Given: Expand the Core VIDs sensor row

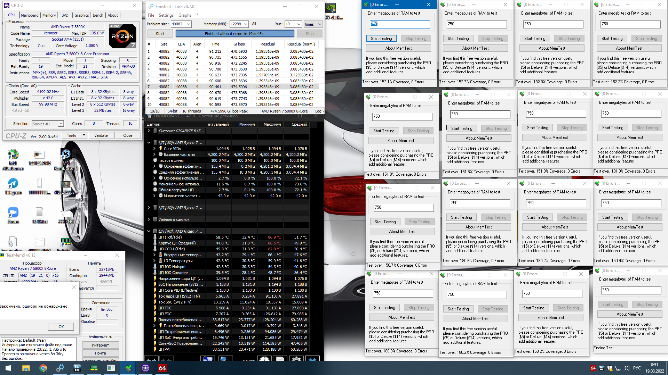Looking at the screenshot, I should tap(154, 149).
